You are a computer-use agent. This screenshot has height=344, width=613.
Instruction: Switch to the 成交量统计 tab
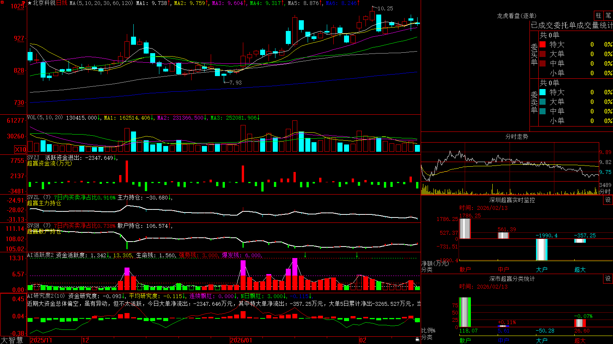pos(595,26)
